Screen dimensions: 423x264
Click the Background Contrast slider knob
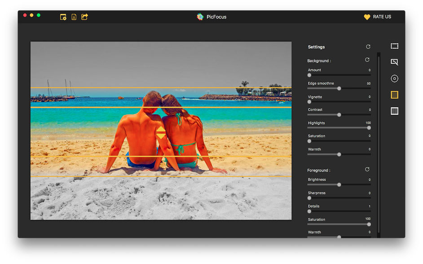point(339,115)
